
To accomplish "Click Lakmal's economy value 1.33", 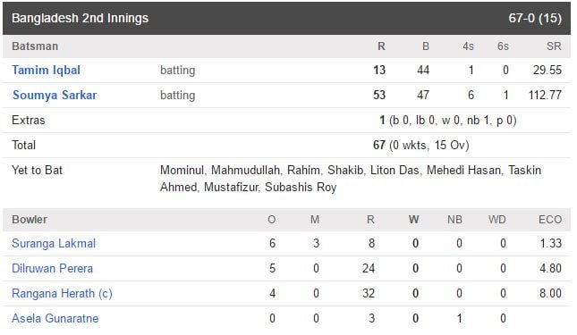I will pyautogui.click(x=550, y=243).
